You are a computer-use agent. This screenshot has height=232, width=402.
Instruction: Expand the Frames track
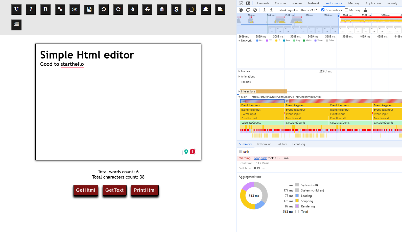coord(239,71)
